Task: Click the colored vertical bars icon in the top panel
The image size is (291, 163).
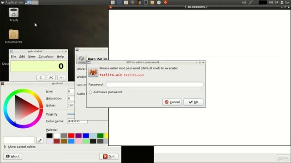Action: (139, 2)
